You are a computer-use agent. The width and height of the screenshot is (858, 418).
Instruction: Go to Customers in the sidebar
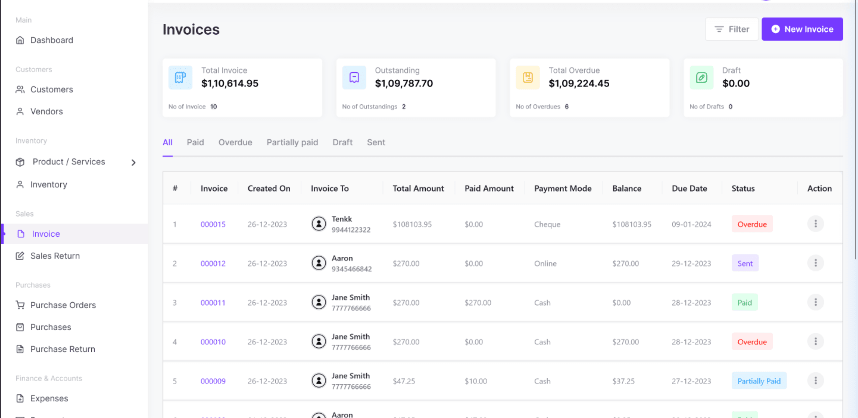click(x=52, y=90)
